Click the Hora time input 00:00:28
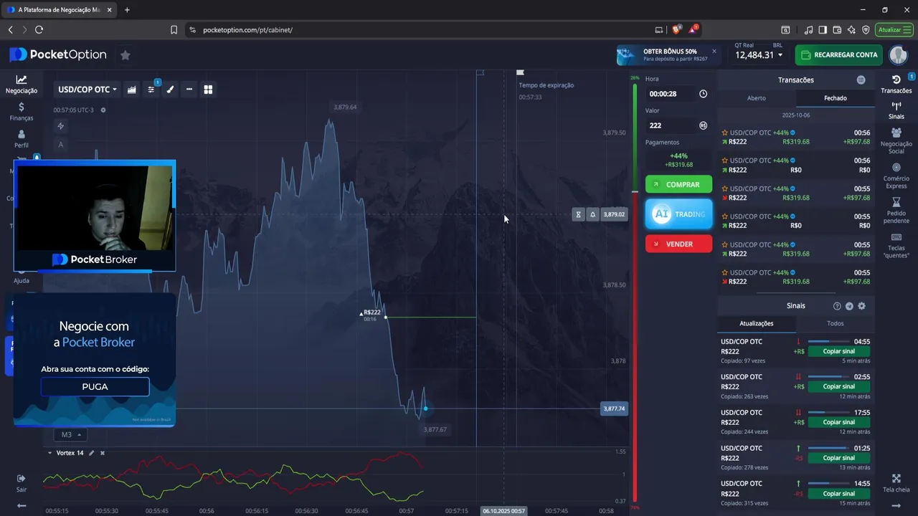 click(x=671, y=94)
